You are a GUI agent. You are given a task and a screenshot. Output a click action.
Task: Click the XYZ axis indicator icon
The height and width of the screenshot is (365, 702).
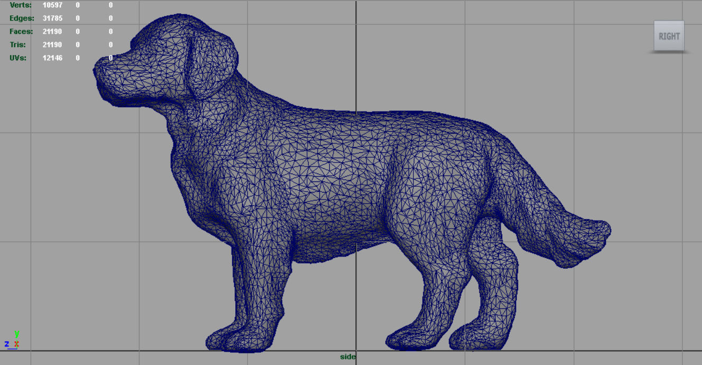12,341
